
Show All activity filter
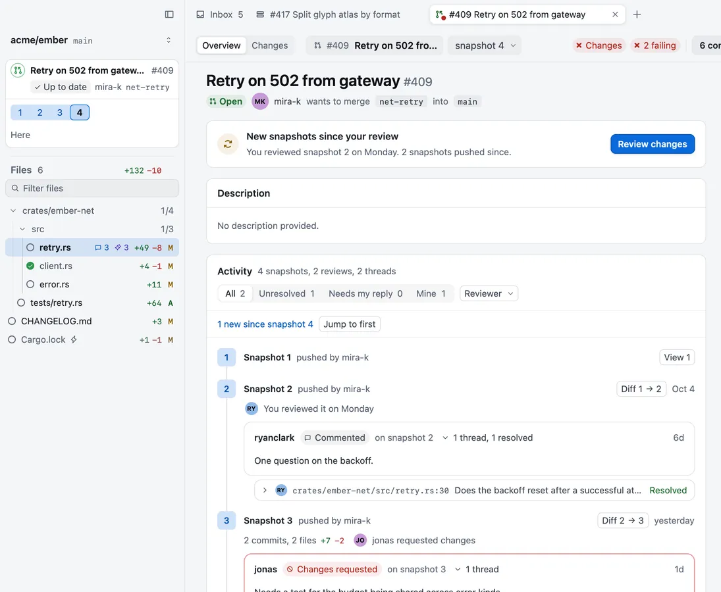[x=235, y=293]
